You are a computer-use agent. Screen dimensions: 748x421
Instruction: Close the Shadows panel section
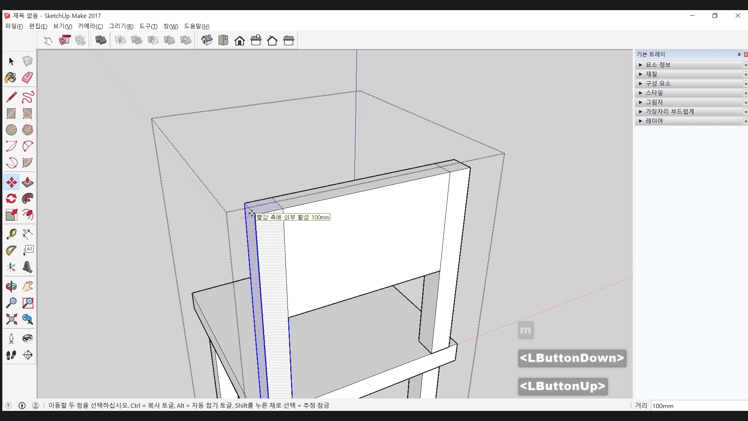[x=745, y=103]
